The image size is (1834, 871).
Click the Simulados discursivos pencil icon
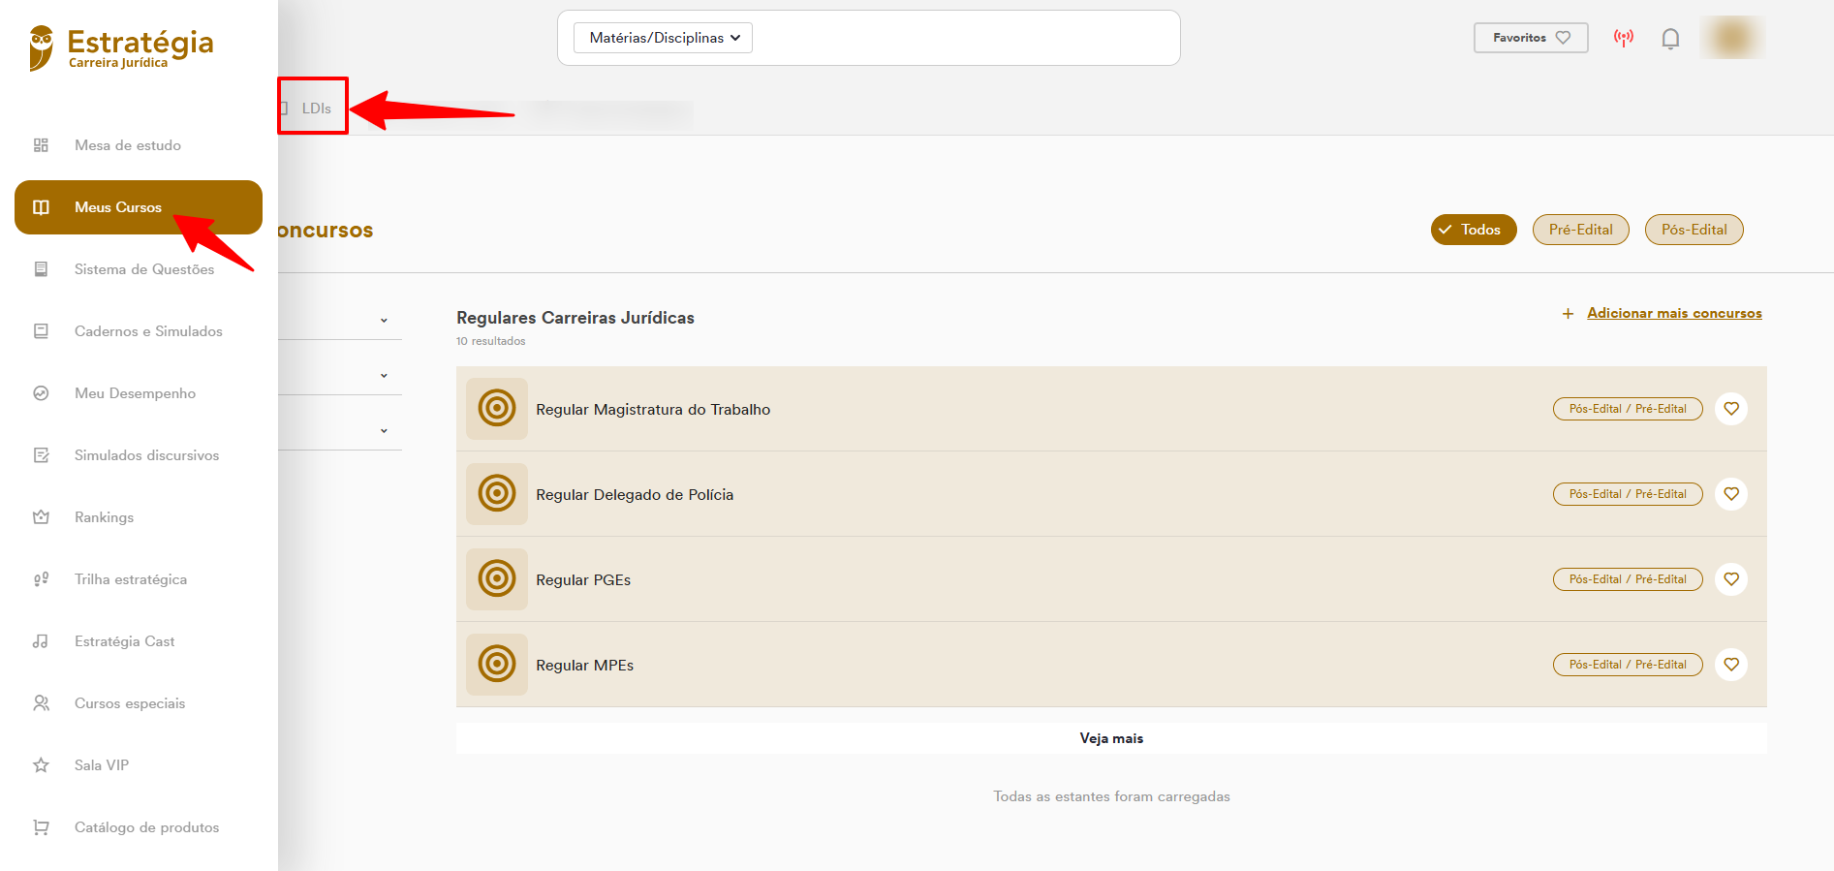click(x=41, y=455)
